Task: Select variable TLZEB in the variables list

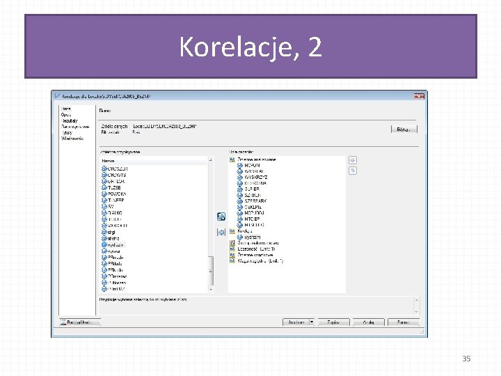Action: [111, 188]
